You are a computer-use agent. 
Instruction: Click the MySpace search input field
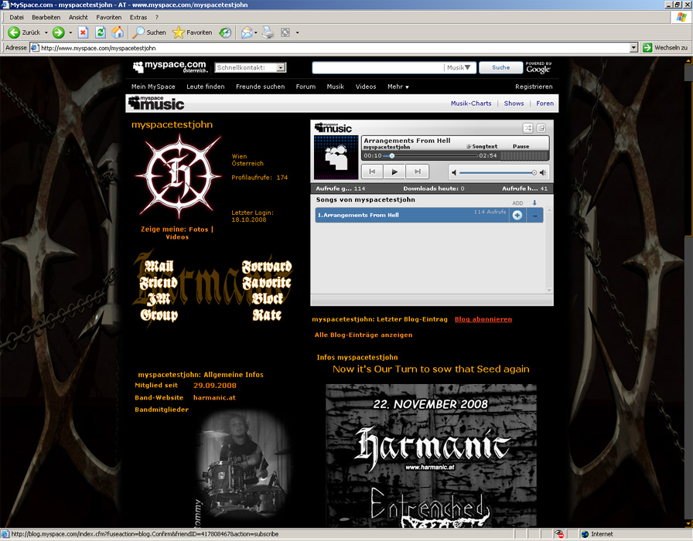click(x=378, y=67)
